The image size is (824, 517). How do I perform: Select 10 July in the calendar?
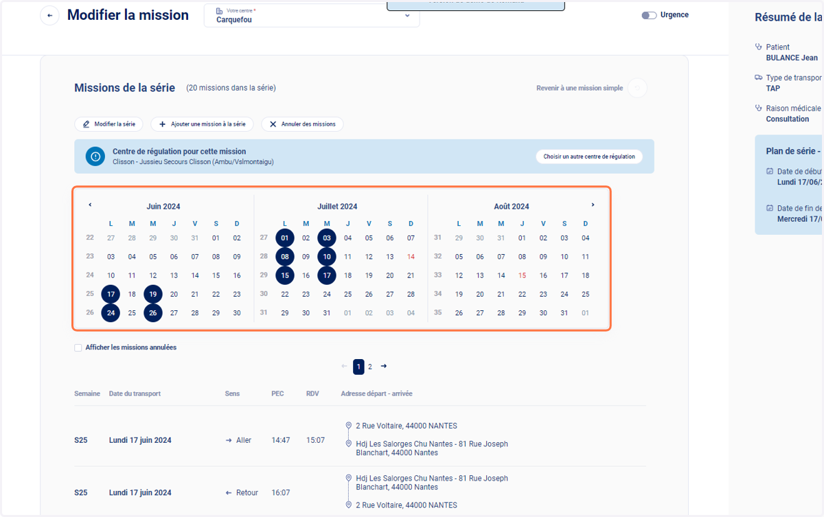327,257
